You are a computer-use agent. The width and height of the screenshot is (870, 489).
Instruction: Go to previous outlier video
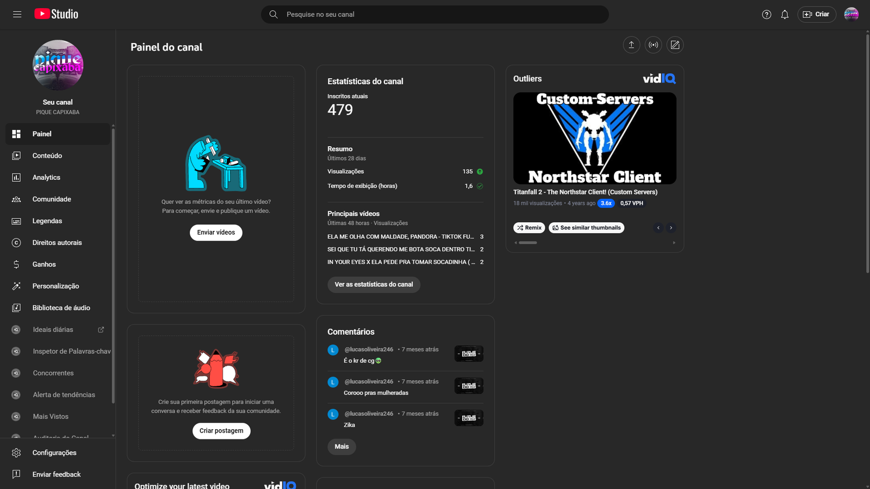658,228
